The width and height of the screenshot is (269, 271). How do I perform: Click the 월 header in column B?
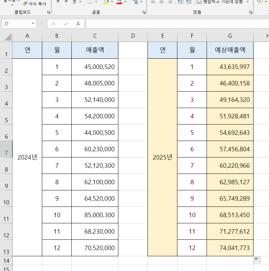pos(57,50)
